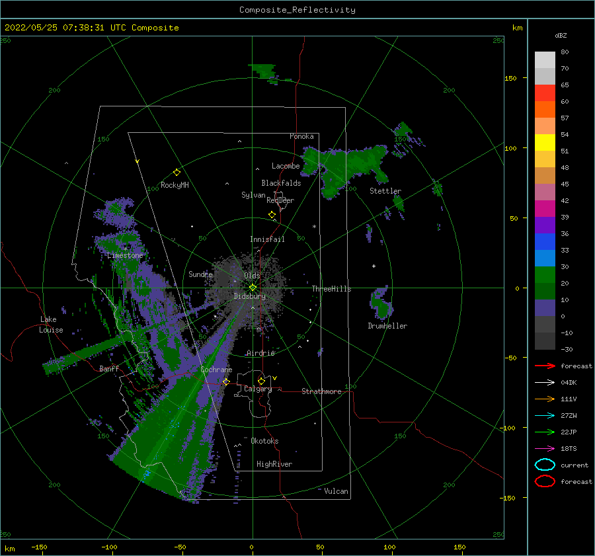Click the red 60 dBZ color swatch
The height and width of the screenshot is (556, 595).
coord(545,93)
